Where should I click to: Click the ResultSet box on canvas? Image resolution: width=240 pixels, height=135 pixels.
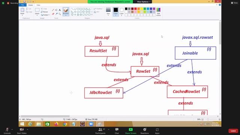tap(102, 51)
